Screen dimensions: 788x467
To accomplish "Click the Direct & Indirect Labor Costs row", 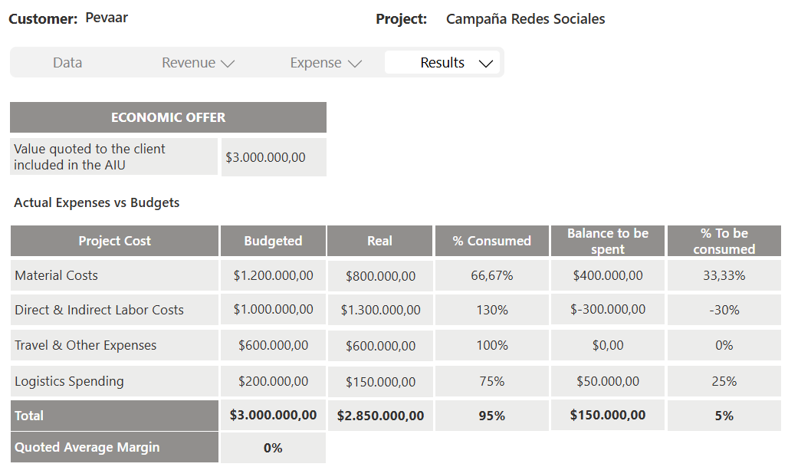I will tap(100, 310).
